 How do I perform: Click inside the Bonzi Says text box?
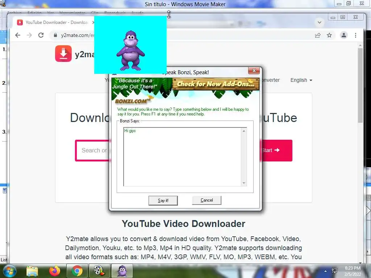pos(183,157)
